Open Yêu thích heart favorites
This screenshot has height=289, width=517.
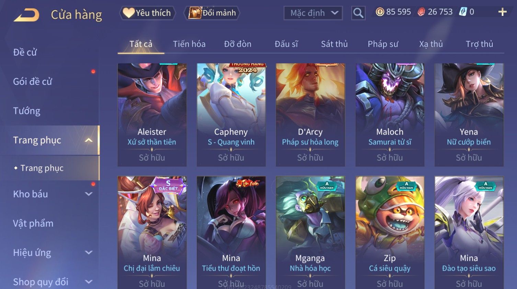click(x=147, y=13)
